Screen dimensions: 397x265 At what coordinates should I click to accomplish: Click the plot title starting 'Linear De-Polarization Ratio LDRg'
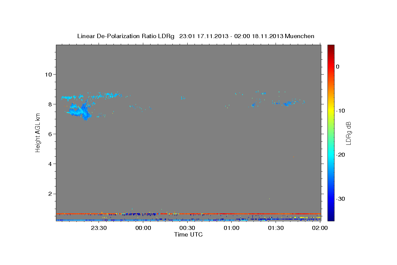click(x=196, y=36)
